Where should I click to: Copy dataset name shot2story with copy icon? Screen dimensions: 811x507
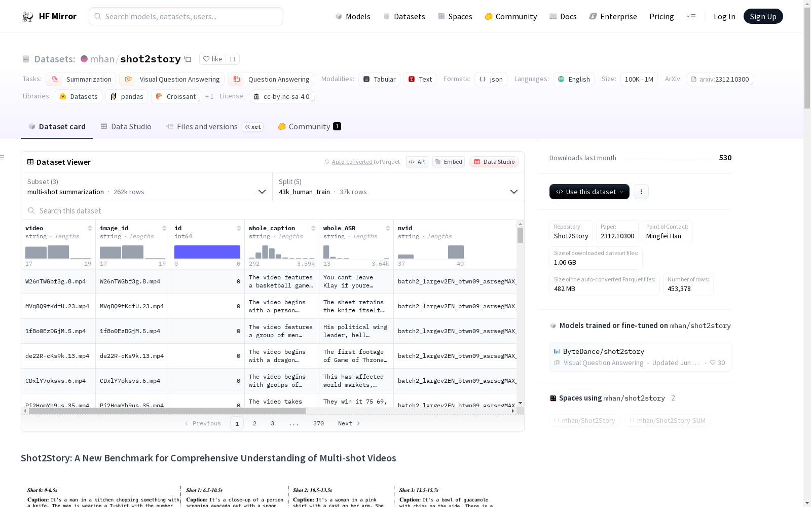point(188,59)
